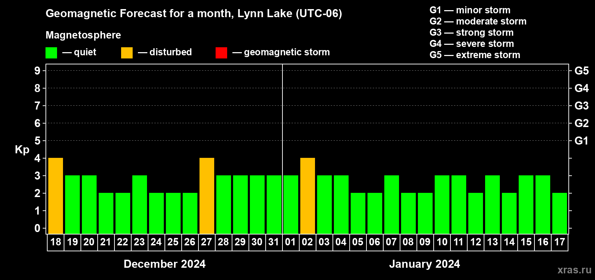Click the orange disturbed legend swatch
Screen dimensions: 595x280
coord(127,53)
